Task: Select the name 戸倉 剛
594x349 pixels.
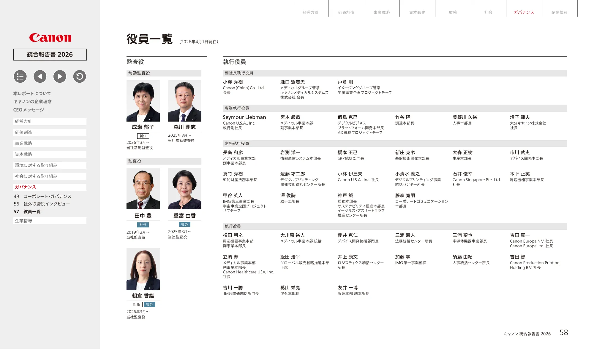Action: [345, 82]
